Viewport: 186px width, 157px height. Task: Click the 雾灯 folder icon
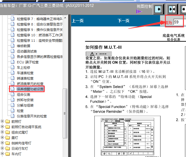pos(8,137)
